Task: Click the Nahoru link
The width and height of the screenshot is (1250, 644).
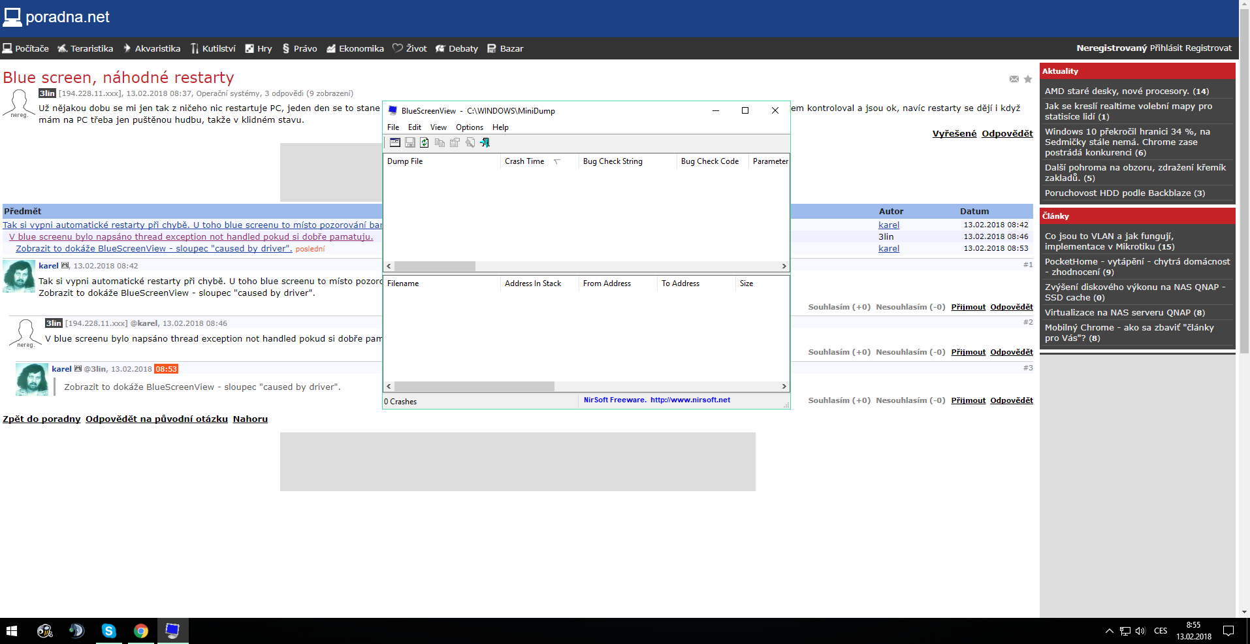Action: 250,419
